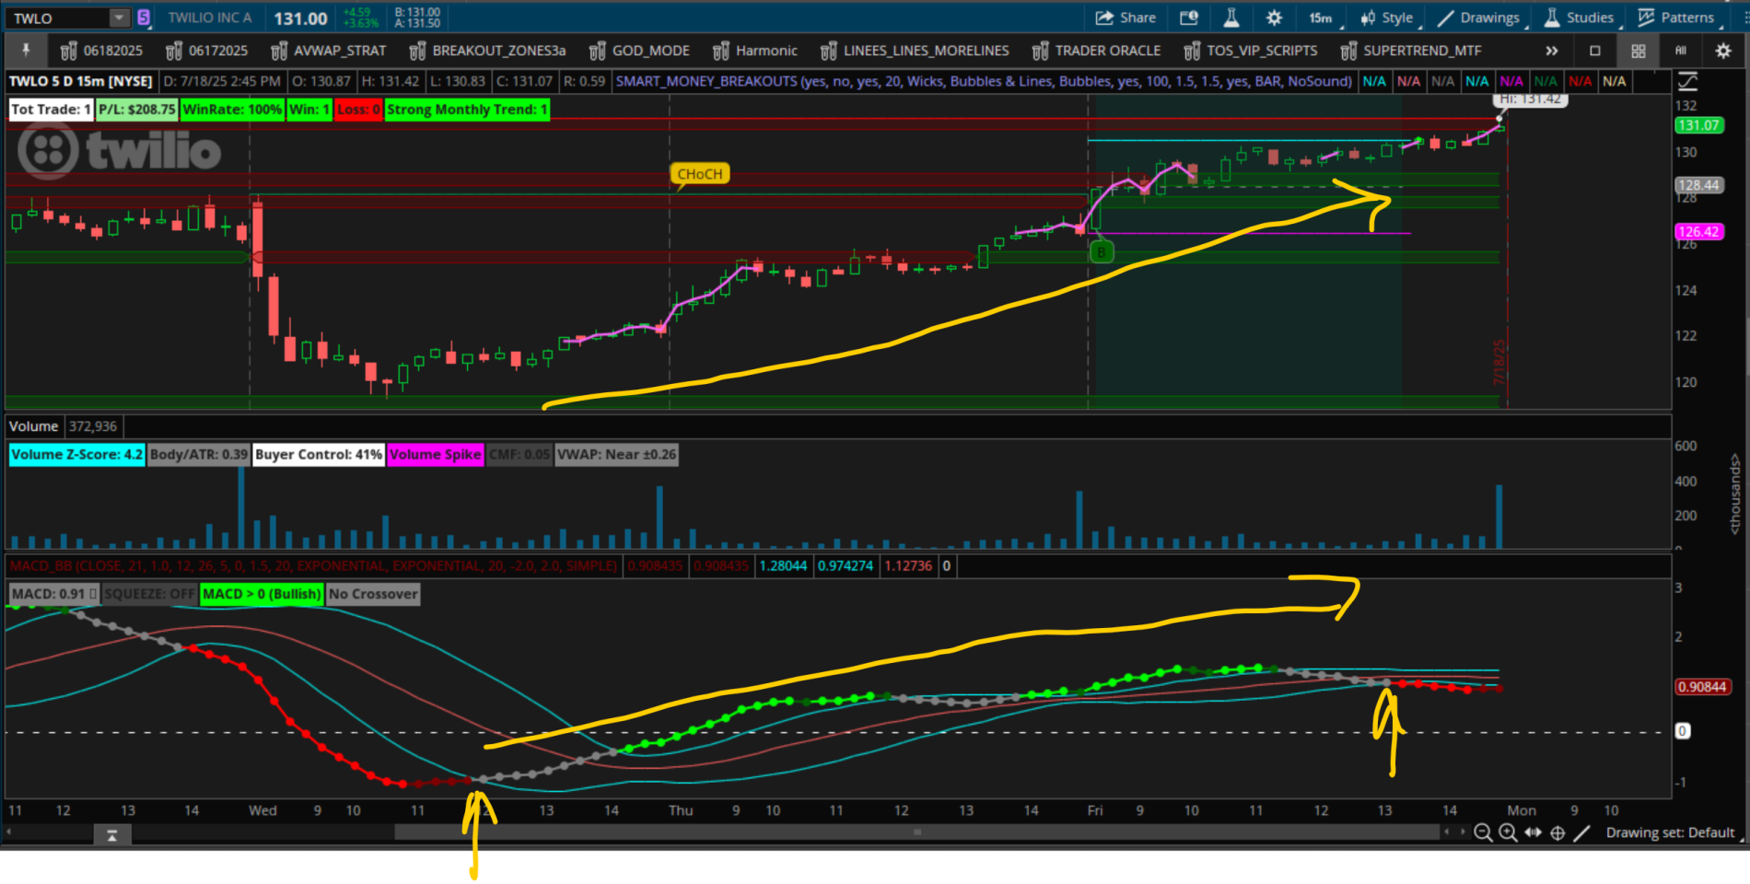Load the 06182025 study set
This screenshot has width=1750, height=884.
(x=101, y=51)
